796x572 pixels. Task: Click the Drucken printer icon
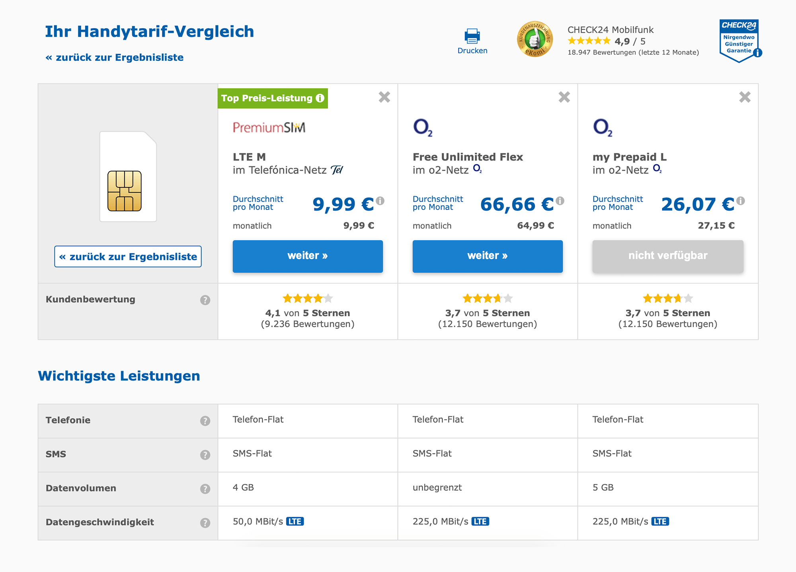[472, 36]
